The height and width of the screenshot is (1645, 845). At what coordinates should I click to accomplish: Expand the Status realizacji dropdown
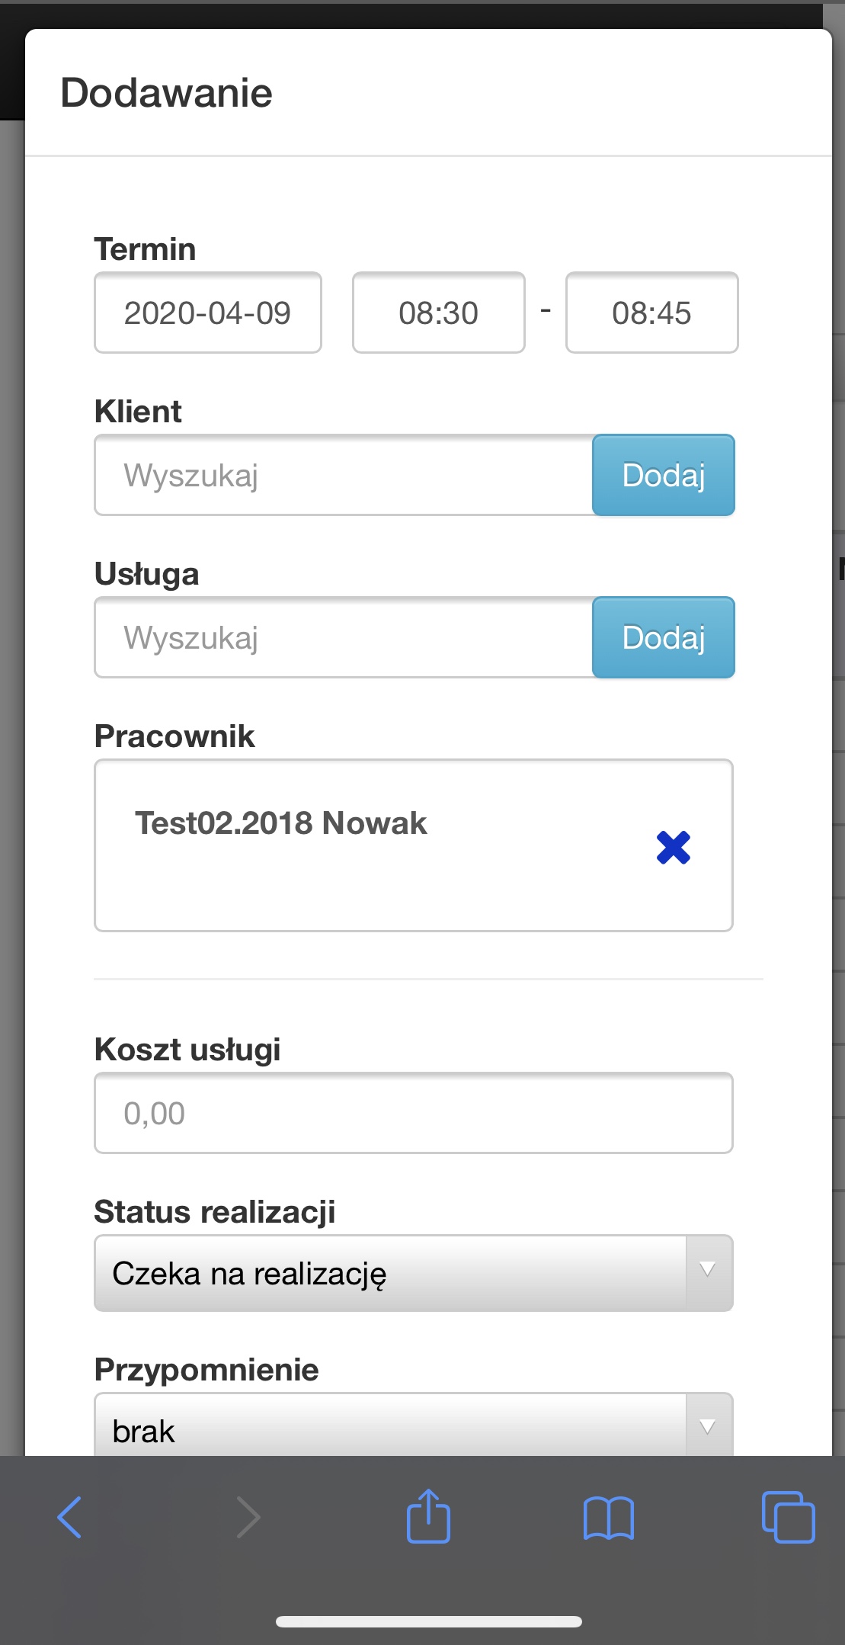(389, 1273)
